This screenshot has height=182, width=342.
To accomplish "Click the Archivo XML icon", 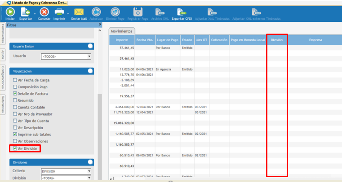I will pos(160,12).
